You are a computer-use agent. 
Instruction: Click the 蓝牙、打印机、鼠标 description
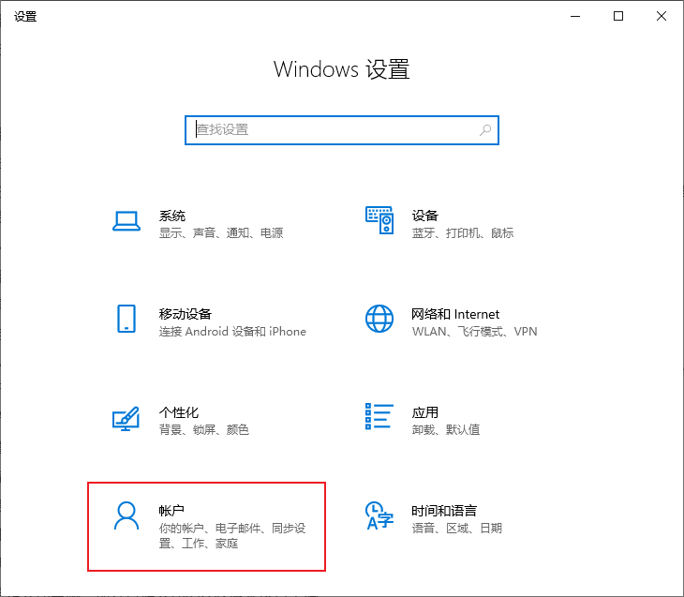463,233
